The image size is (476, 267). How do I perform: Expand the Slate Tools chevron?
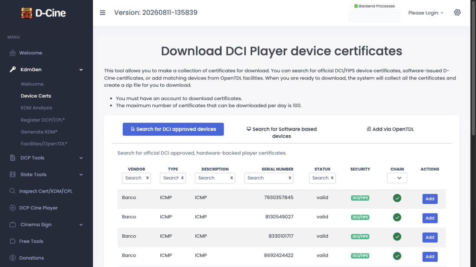click(81, 175)
